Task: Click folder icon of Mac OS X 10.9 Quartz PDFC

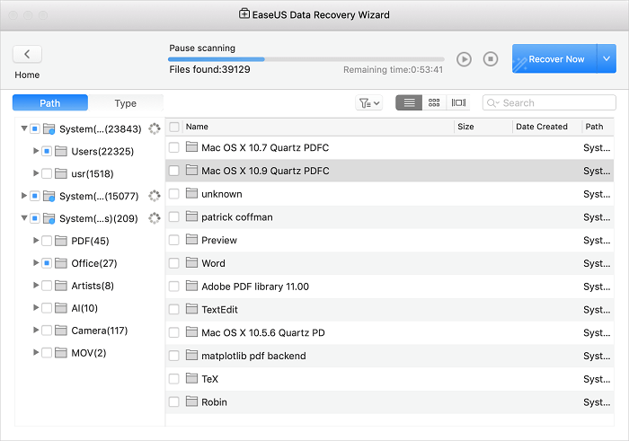Action: coord(191,170)
